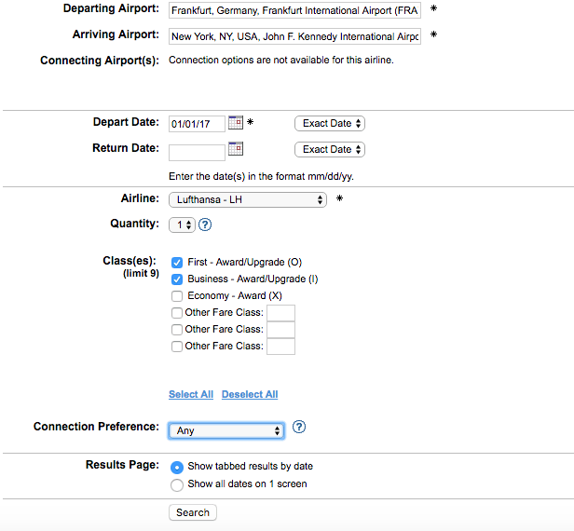The height and width of the screenshot is (531, 574).
Task: Open the Depart Date calendar picker
Action: [x=235, y=123]
